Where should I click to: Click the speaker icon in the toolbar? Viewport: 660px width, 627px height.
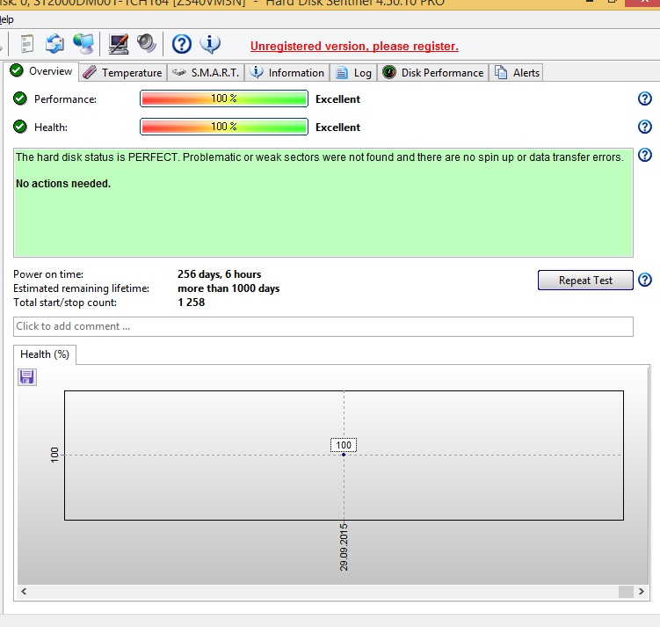click(147, 44)
